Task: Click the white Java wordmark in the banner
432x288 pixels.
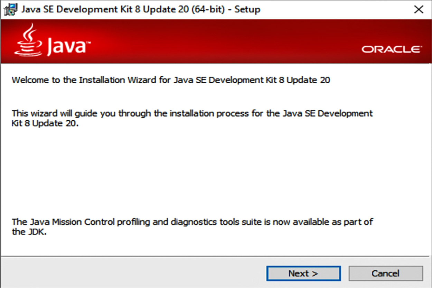Action: pos(66,46)
